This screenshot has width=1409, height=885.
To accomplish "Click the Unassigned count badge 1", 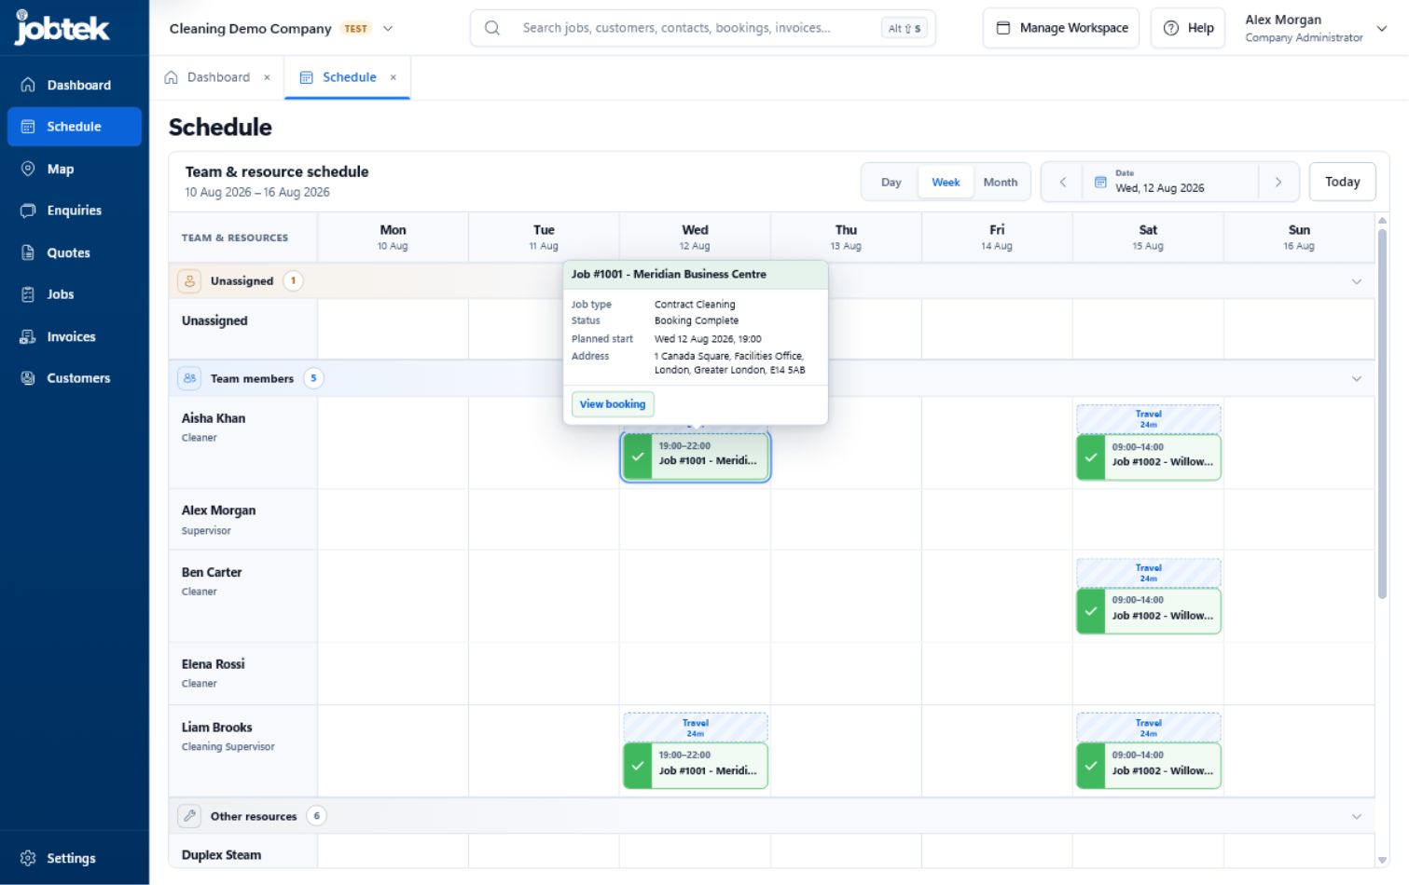I will (x=293, y=280).
